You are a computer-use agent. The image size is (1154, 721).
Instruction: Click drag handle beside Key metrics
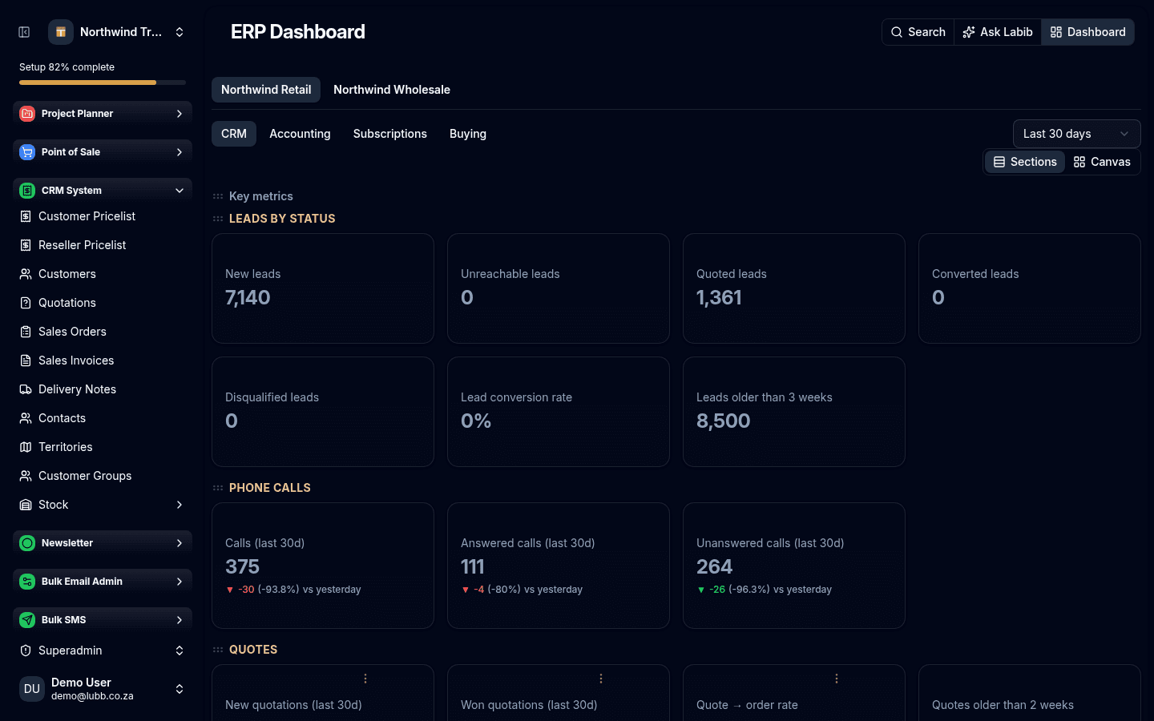(x=218, y=196)
